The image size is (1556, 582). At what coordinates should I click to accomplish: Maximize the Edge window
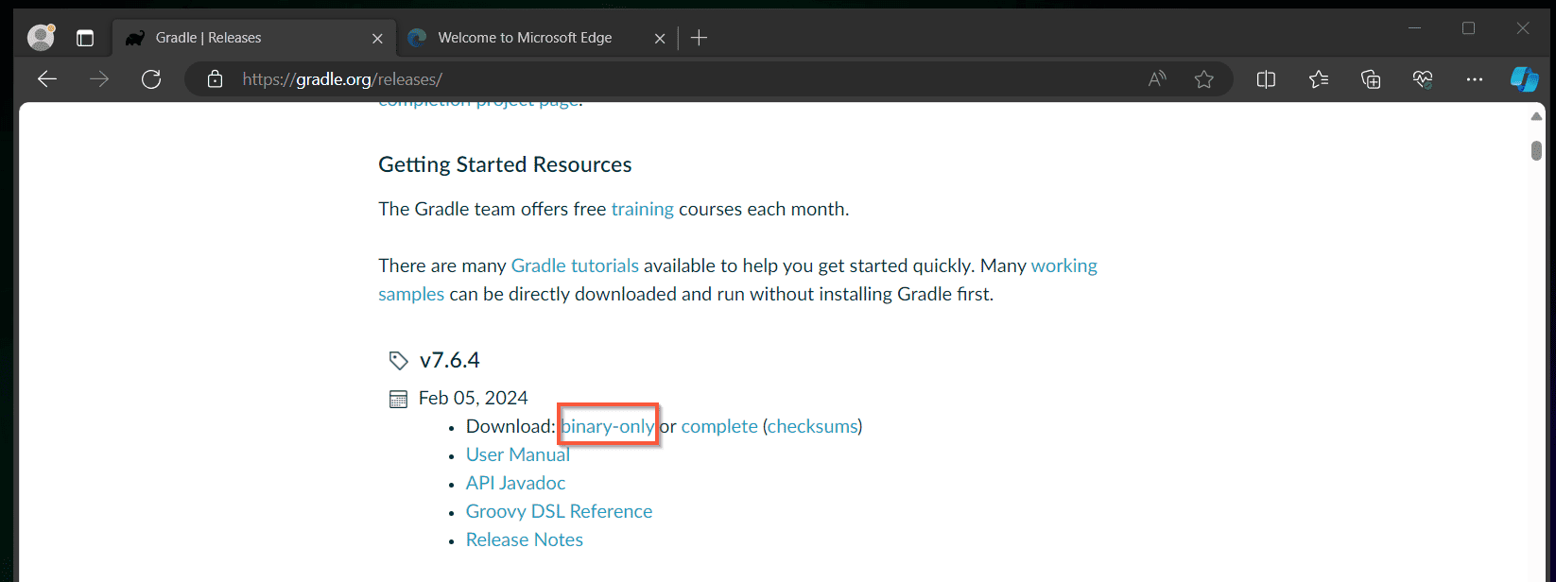tap(1469, 28)
